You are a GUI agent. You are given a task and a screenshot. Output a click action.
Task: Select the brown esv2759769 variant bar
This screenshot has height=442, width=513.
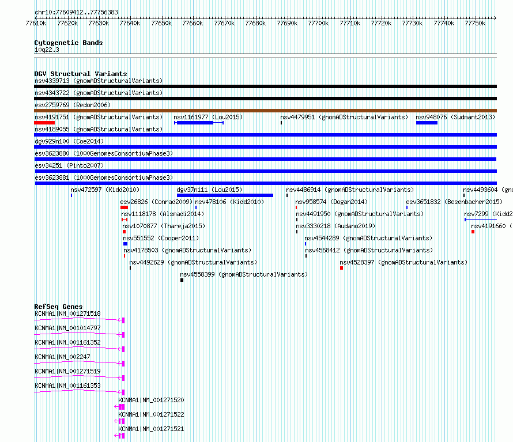coord(265,111)
